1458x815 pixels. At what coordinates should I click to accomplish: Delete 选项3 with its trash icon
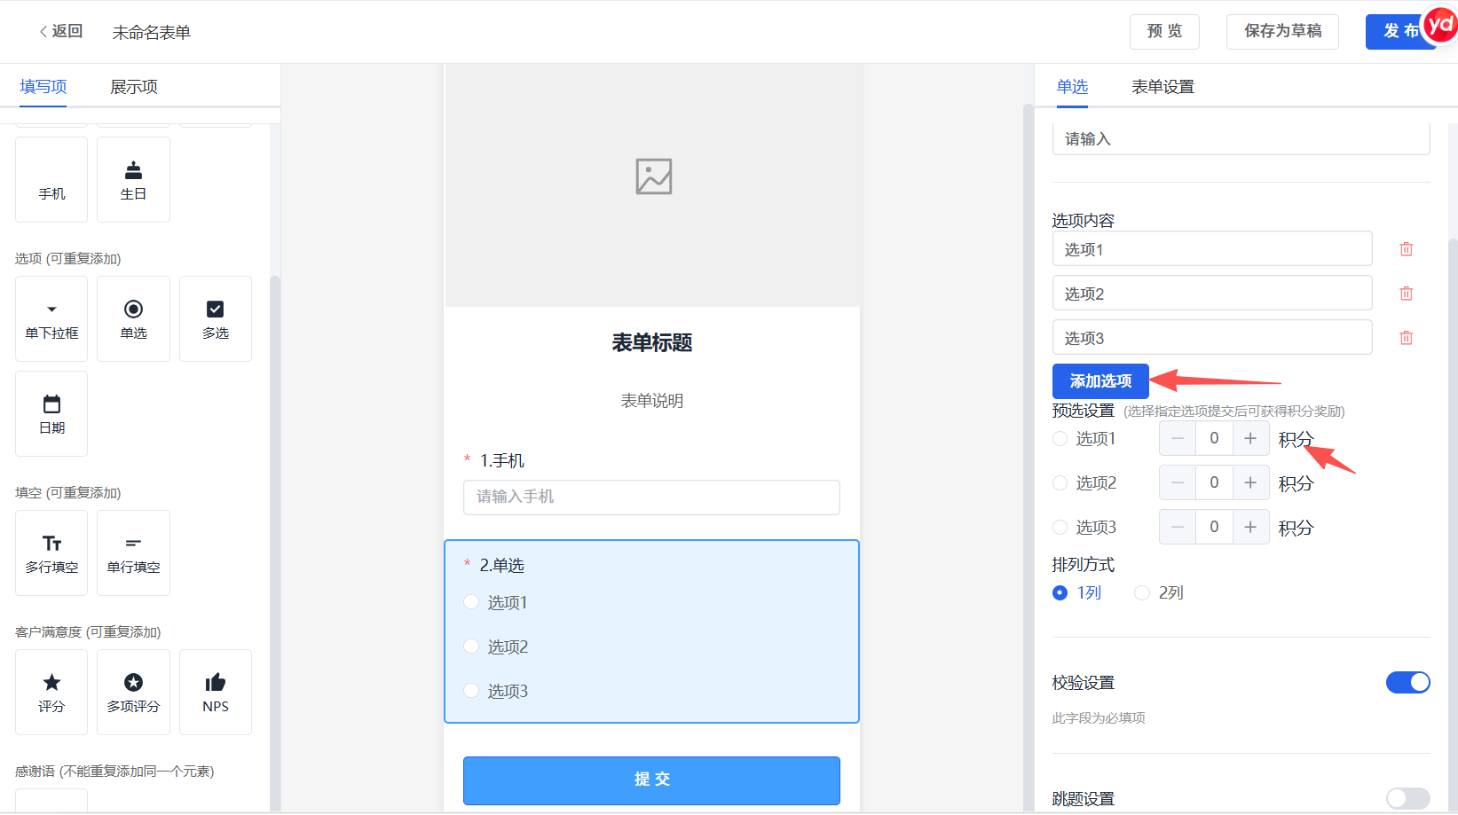pyautogui.click(x=1407, y=338)
